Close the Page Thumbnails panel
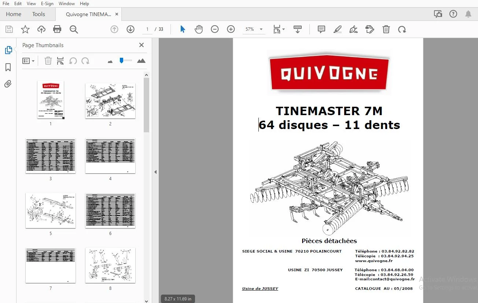Viewport: 478px width, 303px height. click(141, 45)
